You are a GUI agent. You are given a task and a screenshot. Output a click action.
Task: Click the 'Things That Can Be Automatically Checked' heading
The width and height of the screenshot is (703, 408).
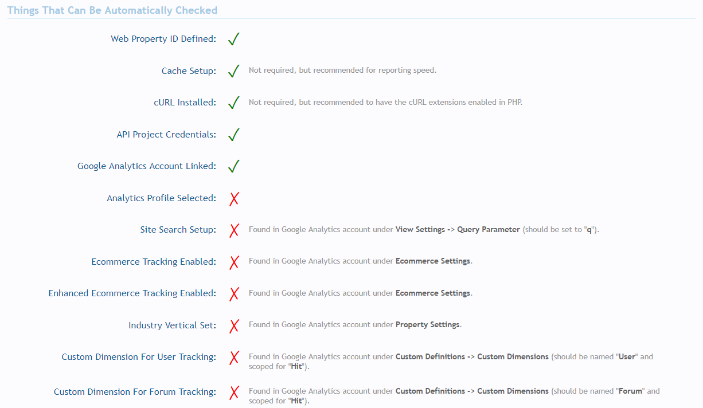(112, 10)
